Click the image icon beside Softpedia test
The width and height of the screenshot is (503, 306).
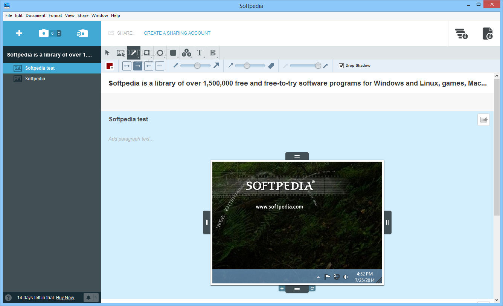coord(17,68)
